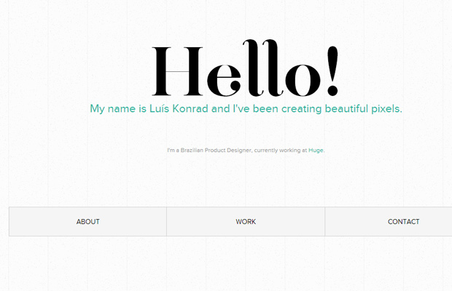This screenshot has width=452, height=291.
Task: Click the 'I'm a Brazilian Product Designer' sentence
Action: point(246,150)
